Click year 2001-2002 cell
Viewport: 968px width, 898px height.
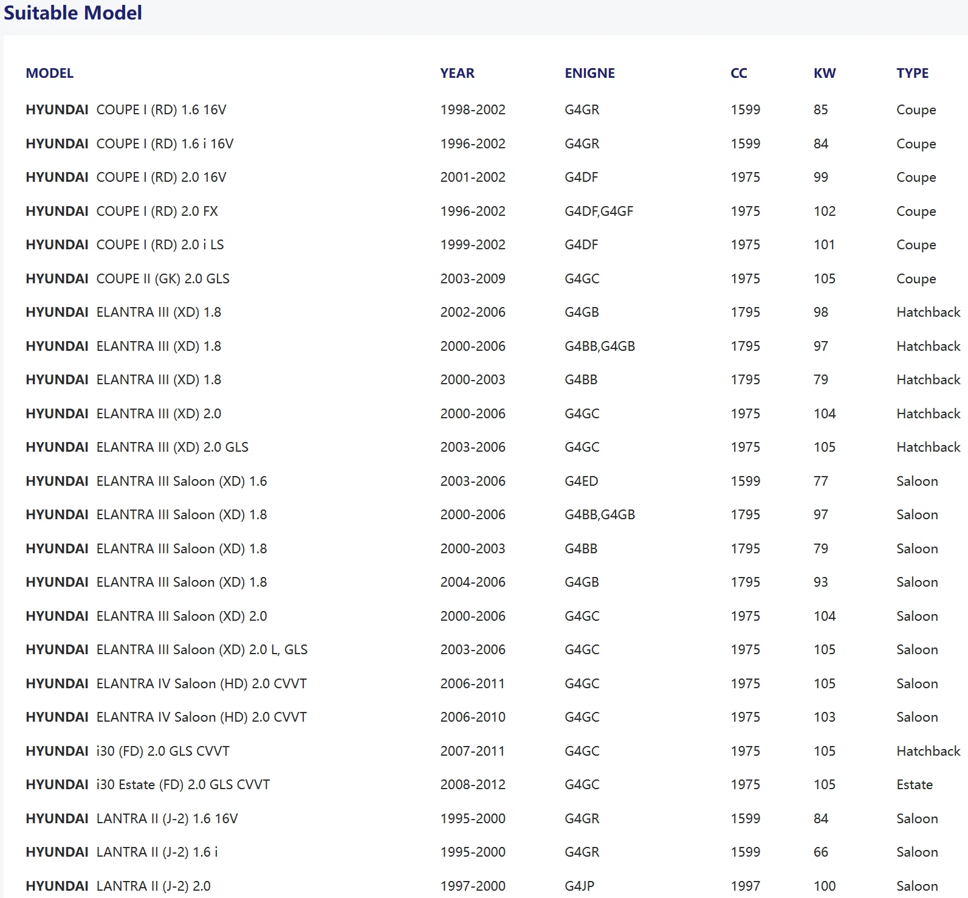[x=473, y=177]
